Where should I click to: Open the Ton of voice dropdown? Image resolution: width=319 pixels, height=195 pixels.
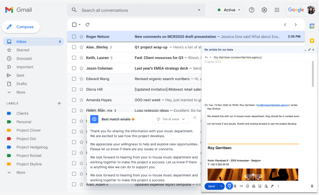click(x=171, y=119)
